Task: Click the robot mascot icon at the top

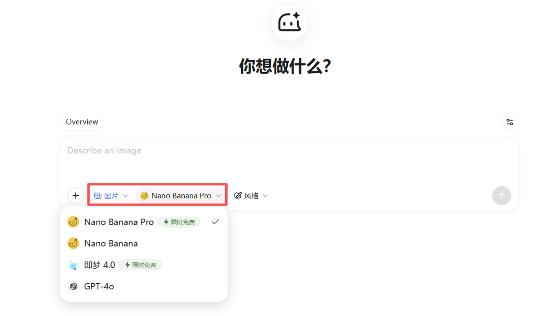Action: click(289, 22)
